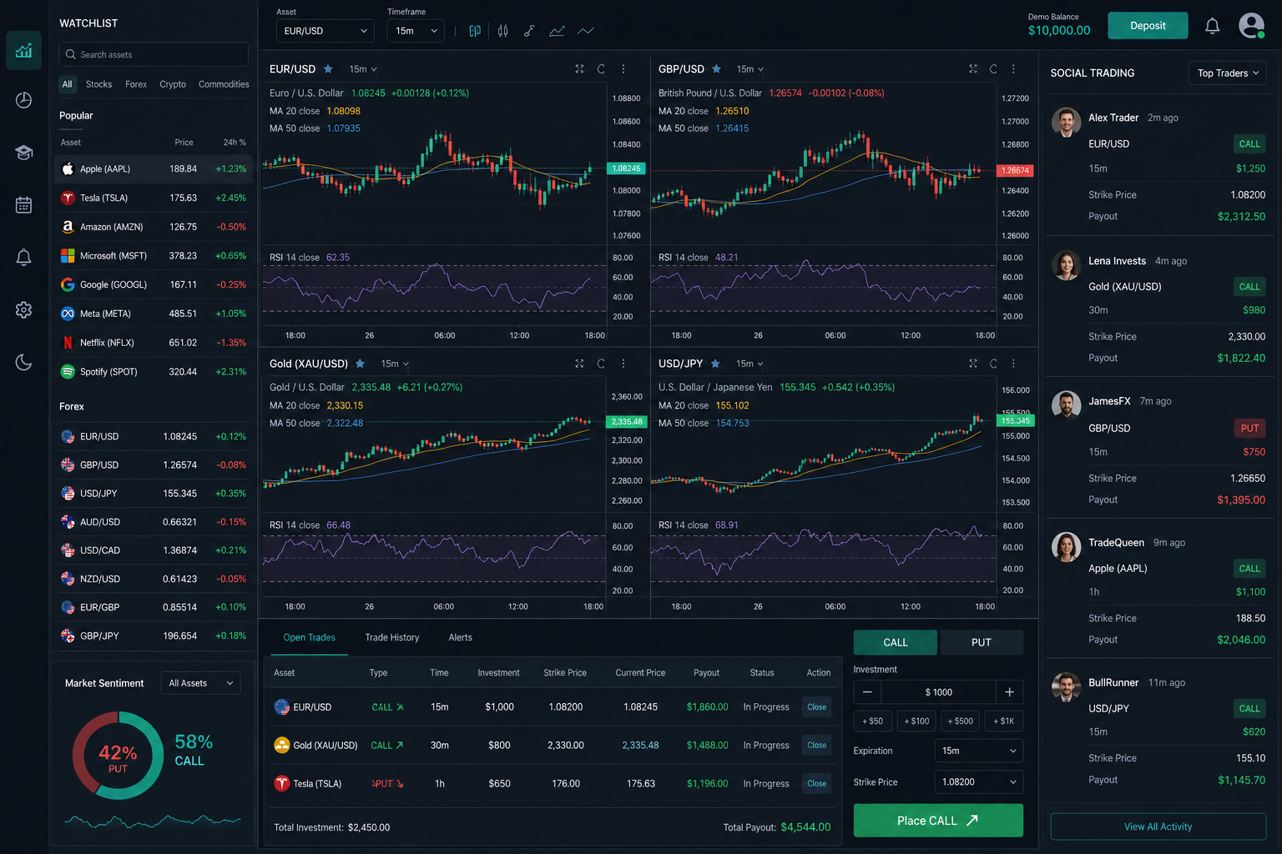The width and height of the screenshot is (1282, 854).
Task: Close the EUR/USD open trade
Action: [816, 707]
